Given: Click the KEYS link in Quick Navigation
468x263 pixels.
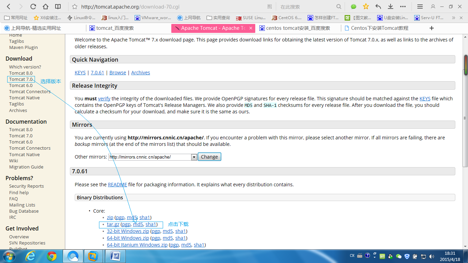Looking at the screenshot, I should point(80,73).
